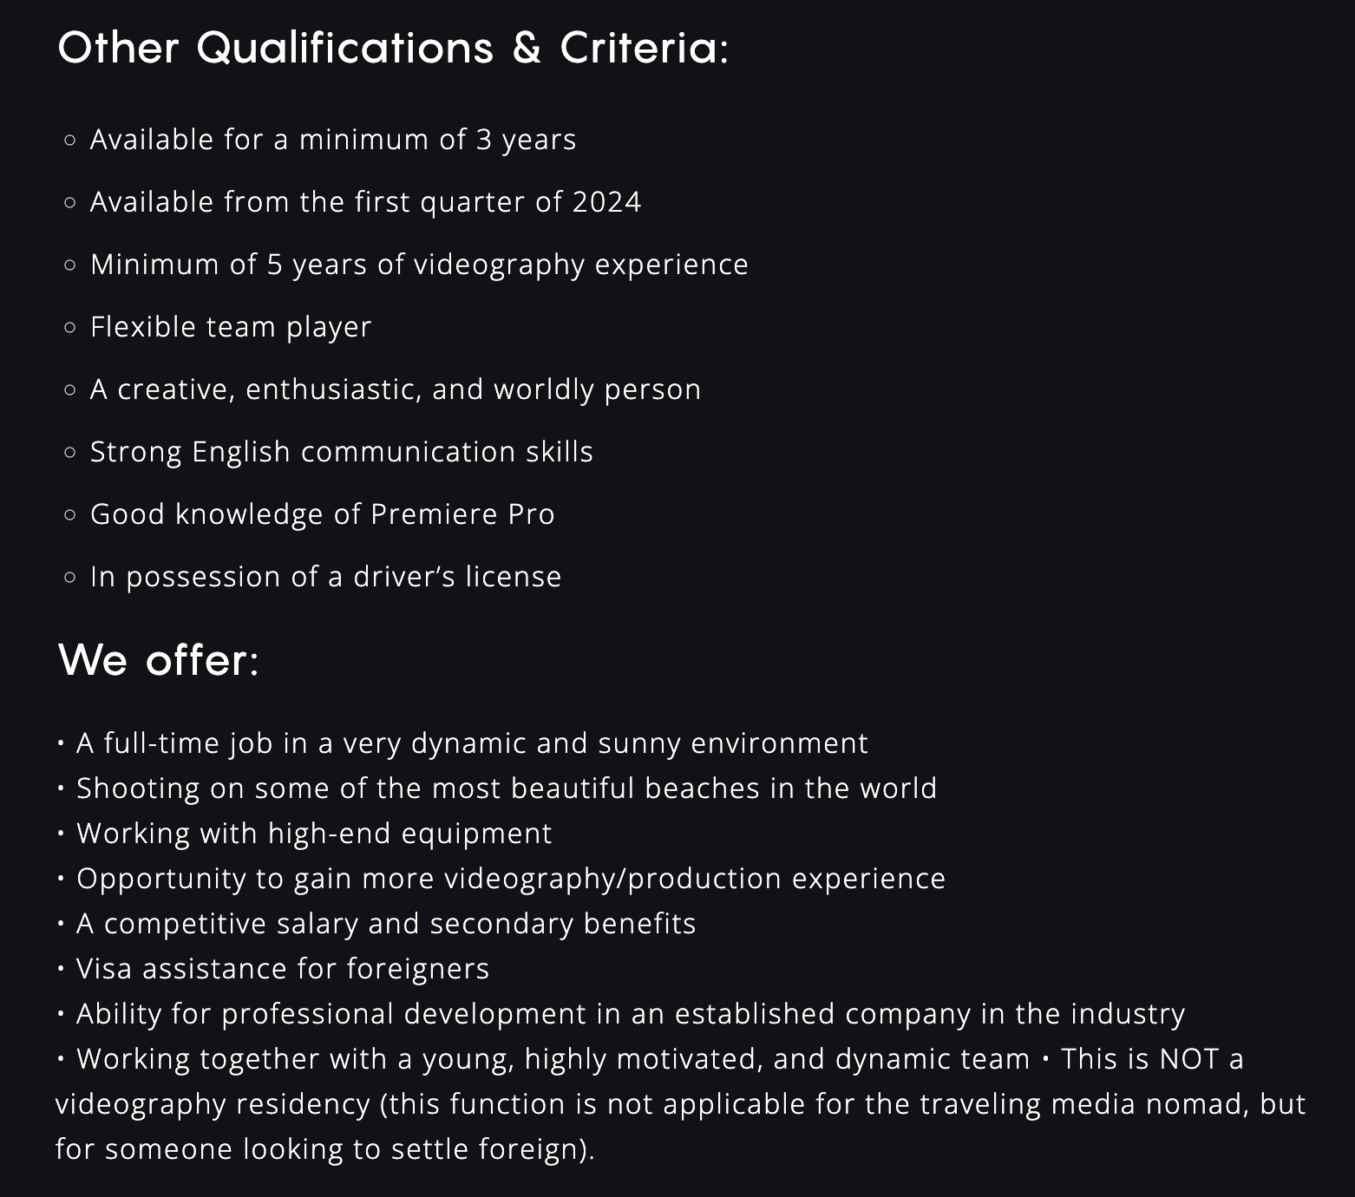1355x1197 pixels.
Task: Click the hollow bullet before 'Flexible team player'
Action: (70, 328)
